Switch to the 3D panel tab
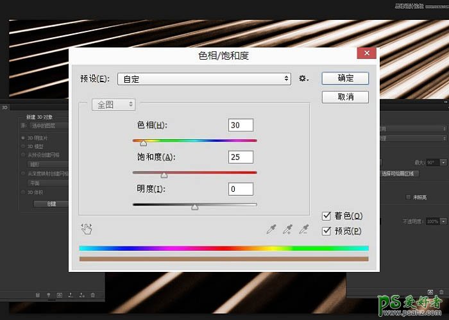 (4, 108)
